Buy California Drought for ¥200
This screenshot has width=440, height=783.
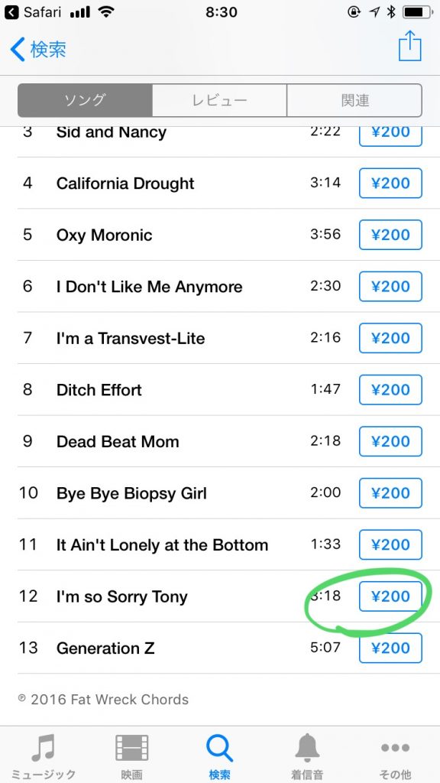(390, 184)
